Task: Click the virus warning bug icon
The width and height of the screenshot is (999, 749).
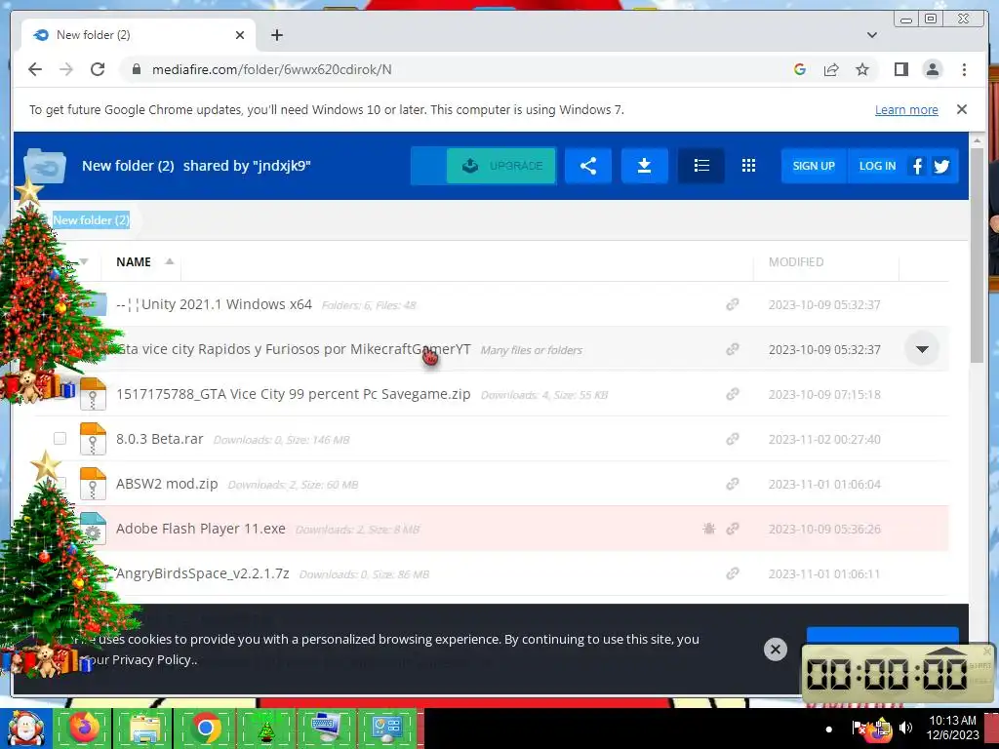Action: click(x=708, y=528)
